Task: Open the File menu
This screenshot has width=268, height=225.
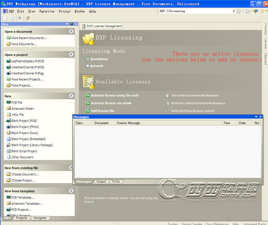Action: [x=20, y=11]
